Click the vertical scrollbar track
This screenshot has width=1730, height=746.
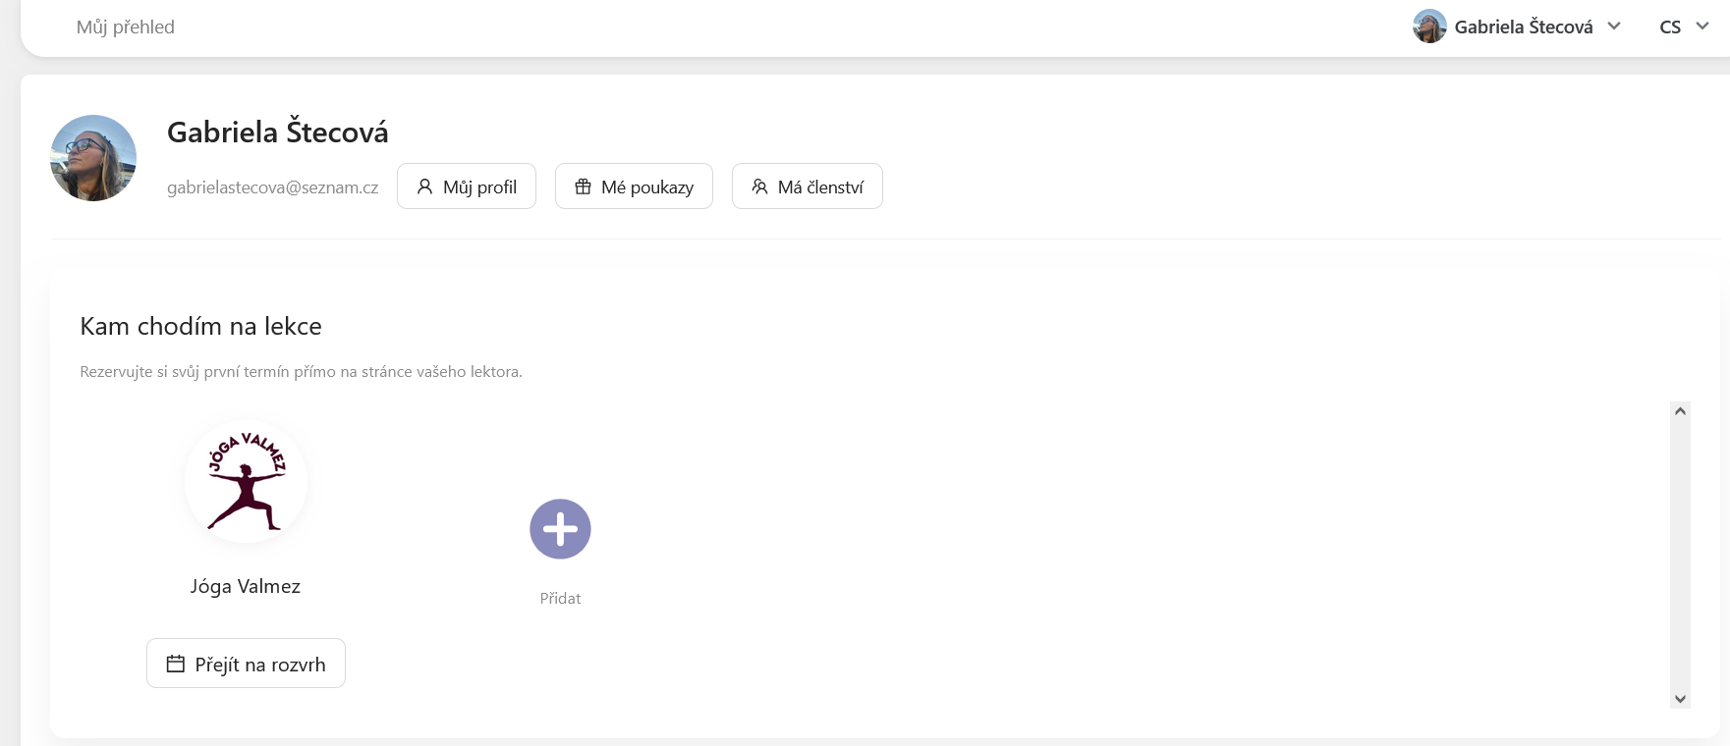click(x=1680, y=555)
